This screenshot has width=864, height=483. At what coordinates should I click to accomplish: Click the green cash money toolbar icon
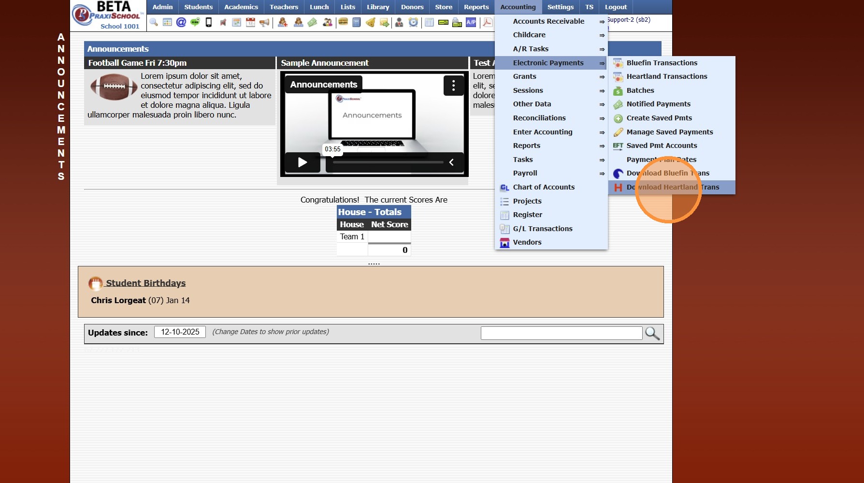[313, 22]
